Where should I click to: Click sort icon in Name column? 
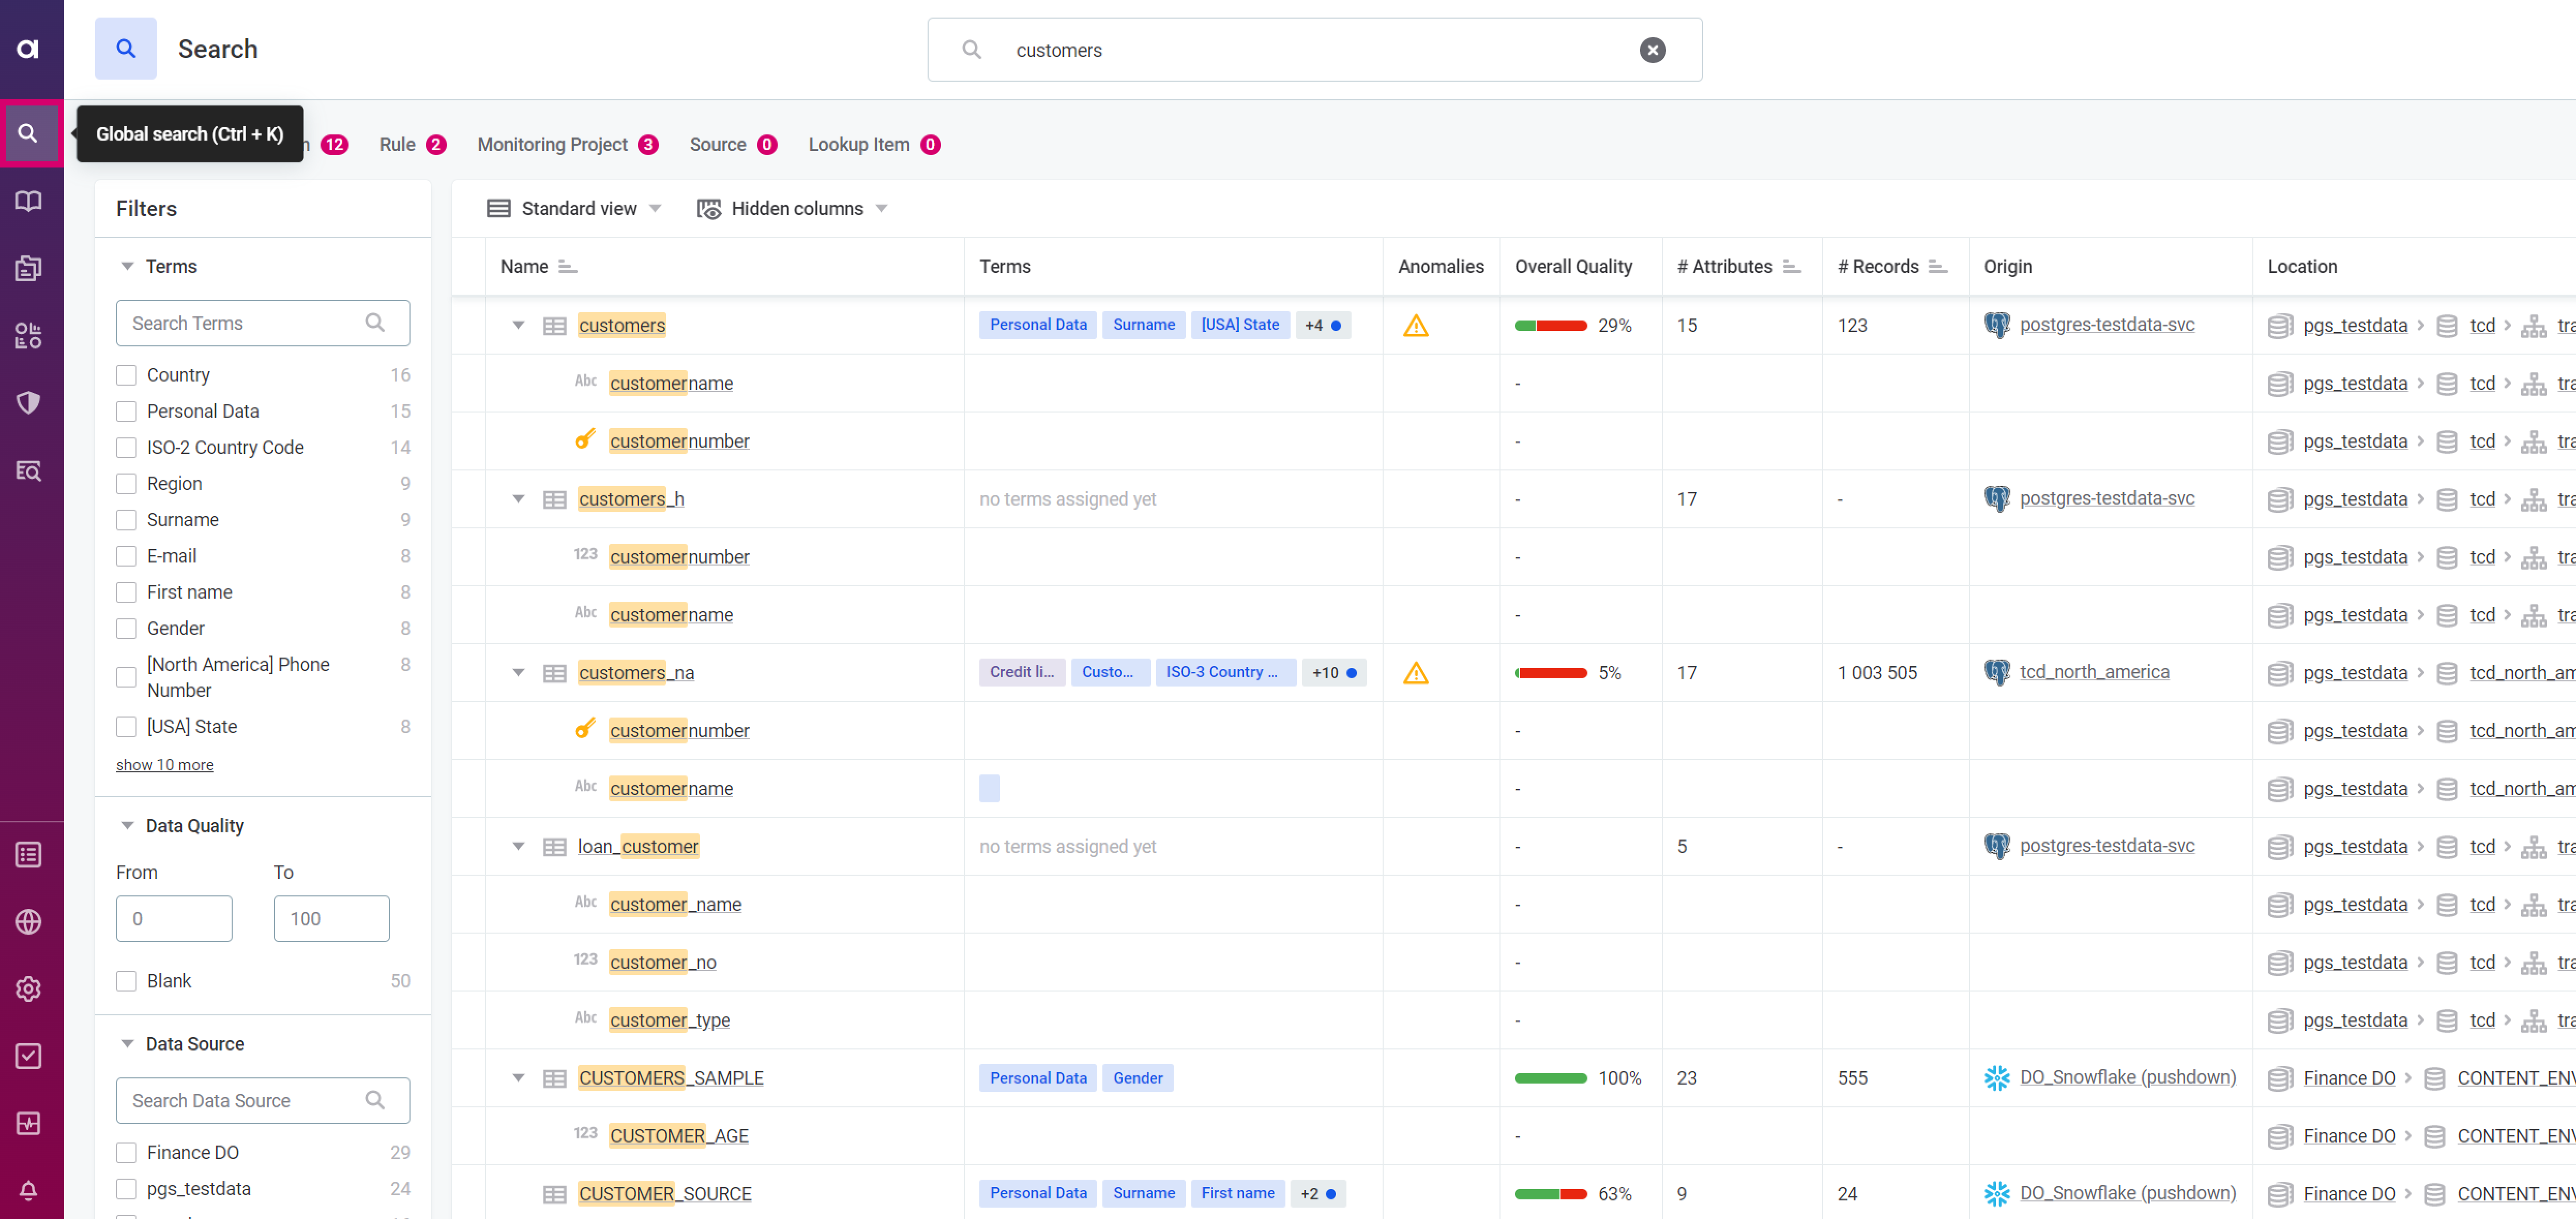pyautogui.click(x=567, y=267)
